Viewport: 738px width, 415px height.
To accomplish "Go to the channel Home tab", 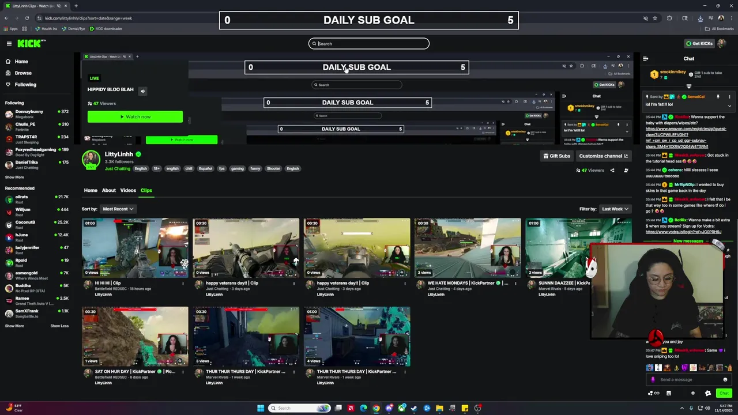I will point(91,190).
